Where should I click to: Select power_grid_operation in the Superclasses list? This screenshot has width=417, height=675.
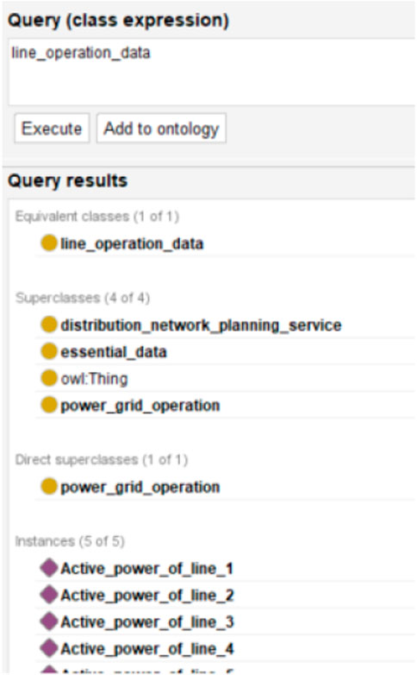140,406
